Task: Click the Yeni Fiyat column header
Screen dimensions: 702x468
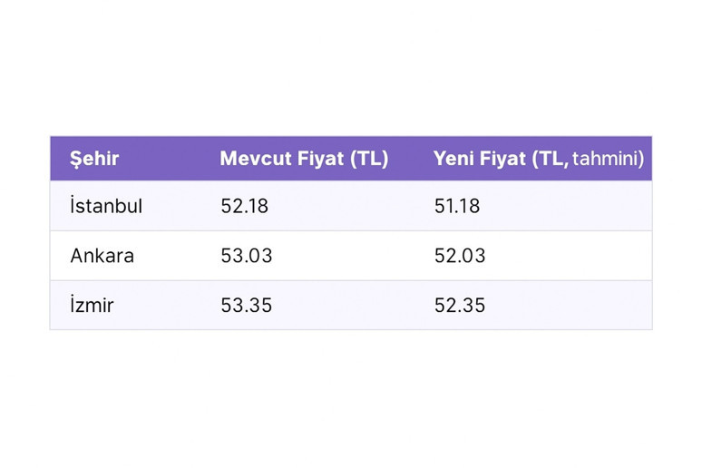Action: click(x=539, y=159)
